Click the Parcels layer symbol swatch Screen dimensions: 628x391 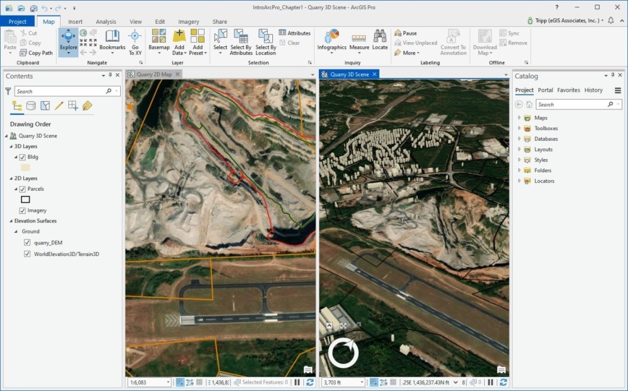click(24, 199)
